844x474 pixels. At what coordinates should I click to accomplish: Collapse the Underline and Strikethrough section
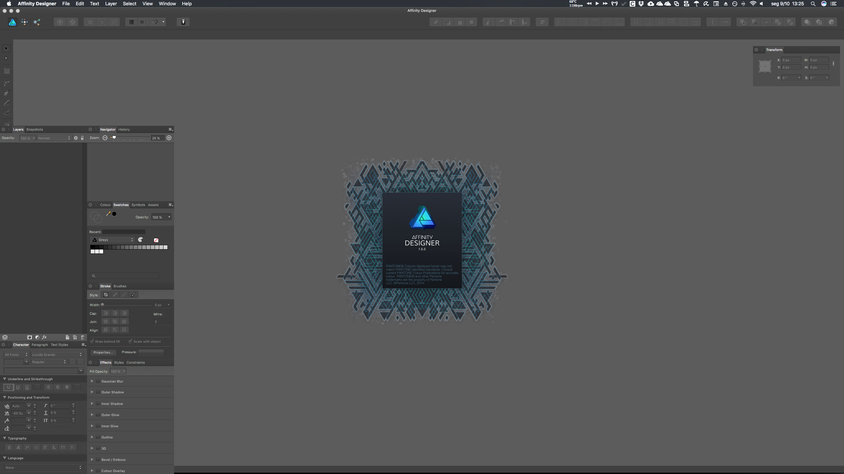point(5,379)
